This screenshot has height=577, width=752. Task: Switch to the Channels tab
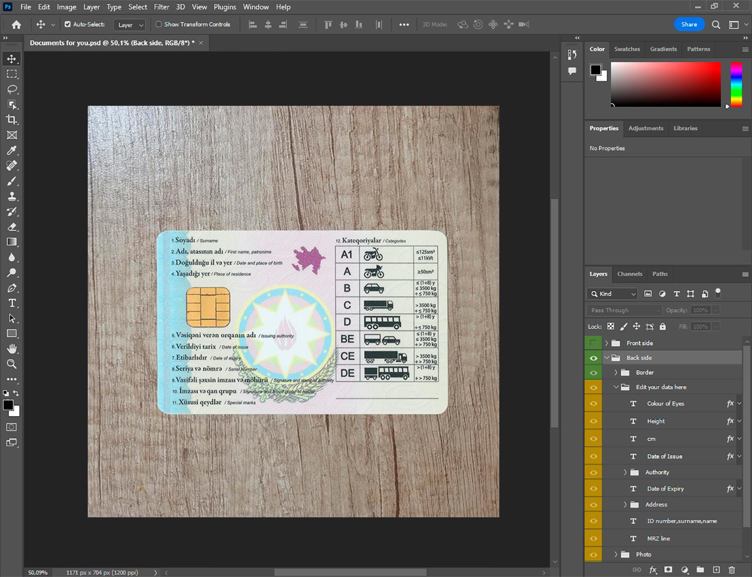[x=629, y=274]
